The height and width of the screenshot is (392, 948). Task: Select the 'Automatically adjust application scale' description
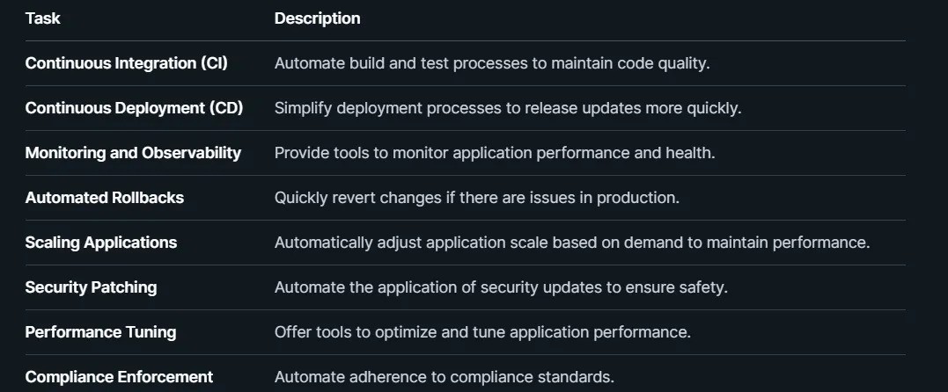tap(571, 243)
